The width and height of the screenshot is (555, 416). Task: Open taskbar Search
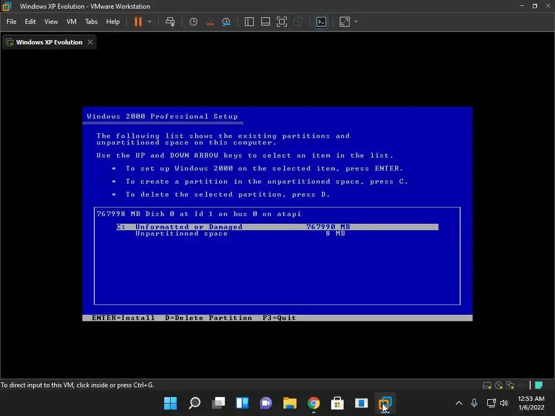[x=195, y=403]
